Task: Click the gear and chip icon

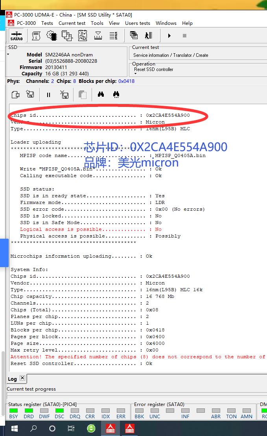Action: coord(52,36)
